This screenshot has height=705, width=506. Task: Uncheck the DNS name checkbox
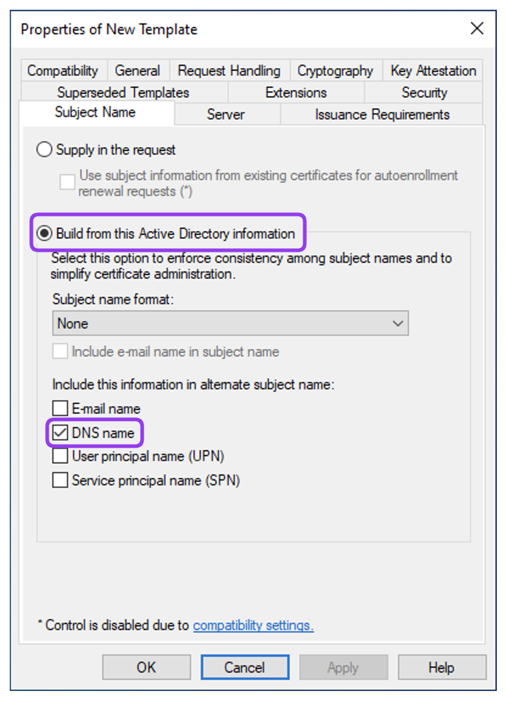(60, 433)
